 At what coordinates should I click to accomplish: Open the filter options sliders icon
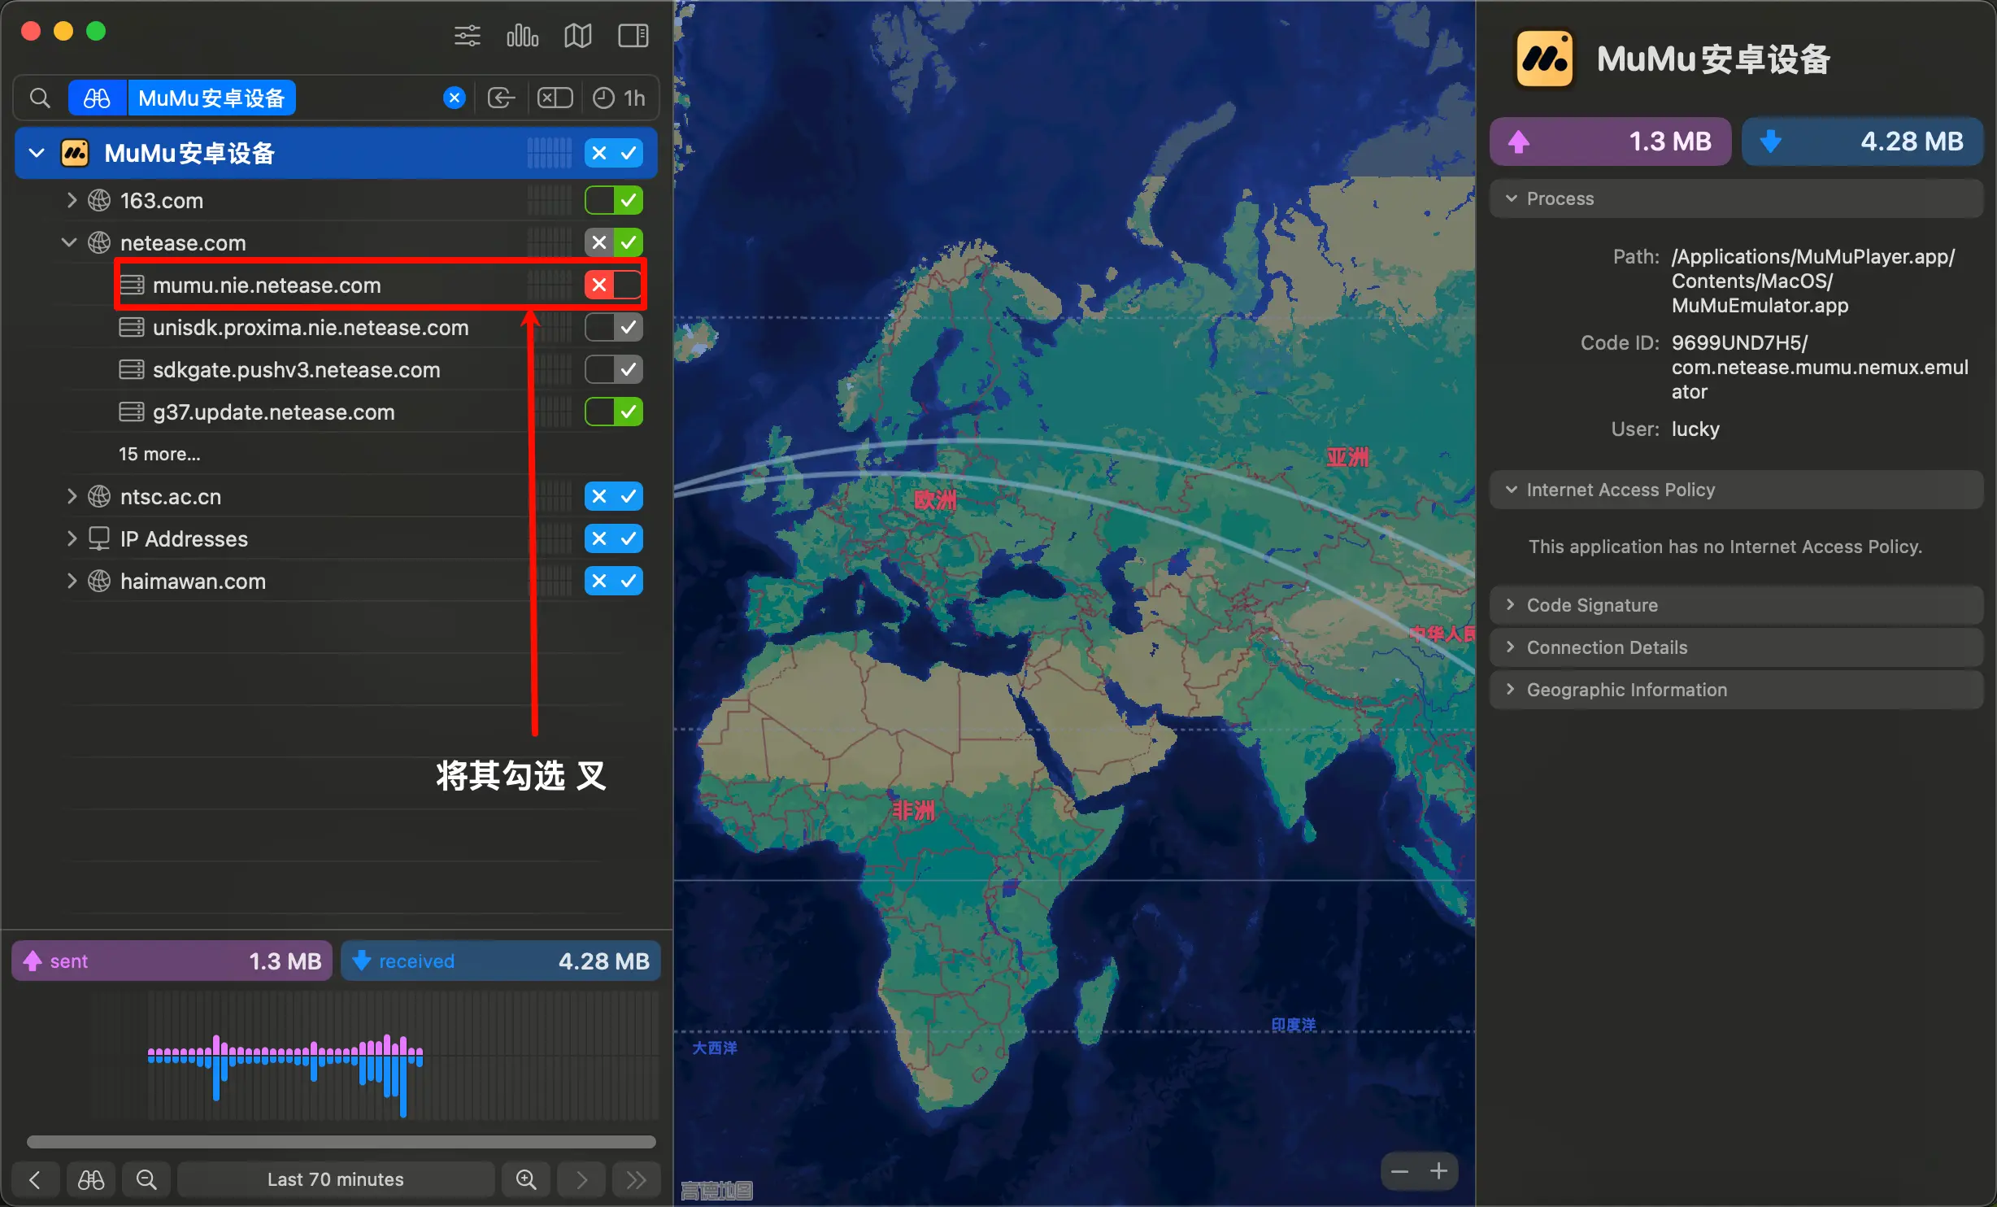point(467,36)
